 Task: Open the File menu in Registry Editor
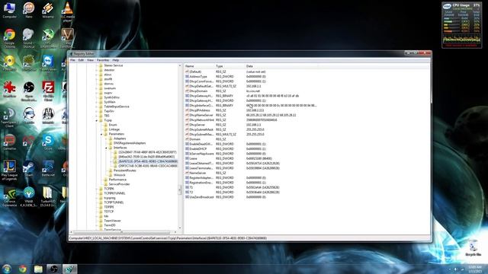coord(72,60)
